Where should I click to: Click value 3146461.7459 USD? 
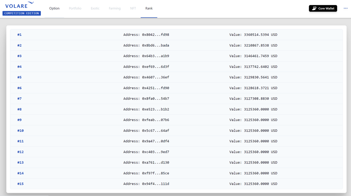tap(261, 56)
